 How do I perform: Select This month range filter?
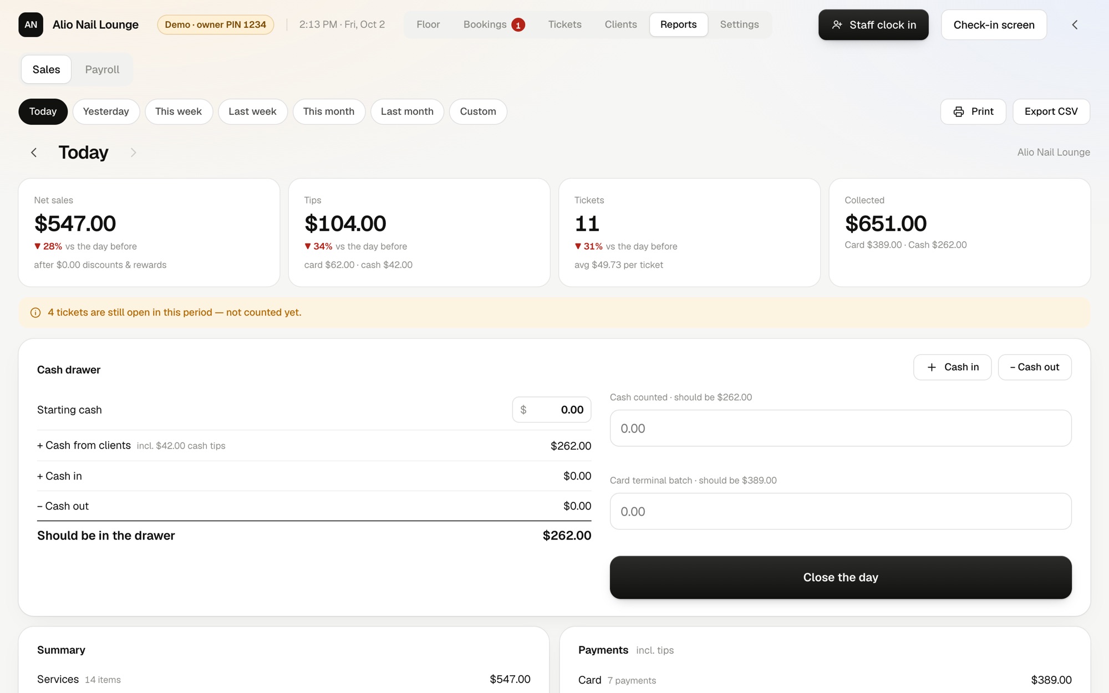(x=329, y=111)
